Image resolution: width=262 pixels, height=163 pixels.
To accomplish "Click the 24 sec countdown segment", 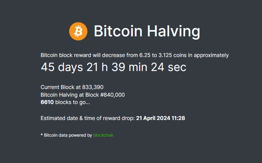I will click(168, 67).
